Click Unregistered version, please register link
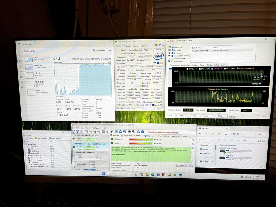The image size is (276, 207). (164, 132)
